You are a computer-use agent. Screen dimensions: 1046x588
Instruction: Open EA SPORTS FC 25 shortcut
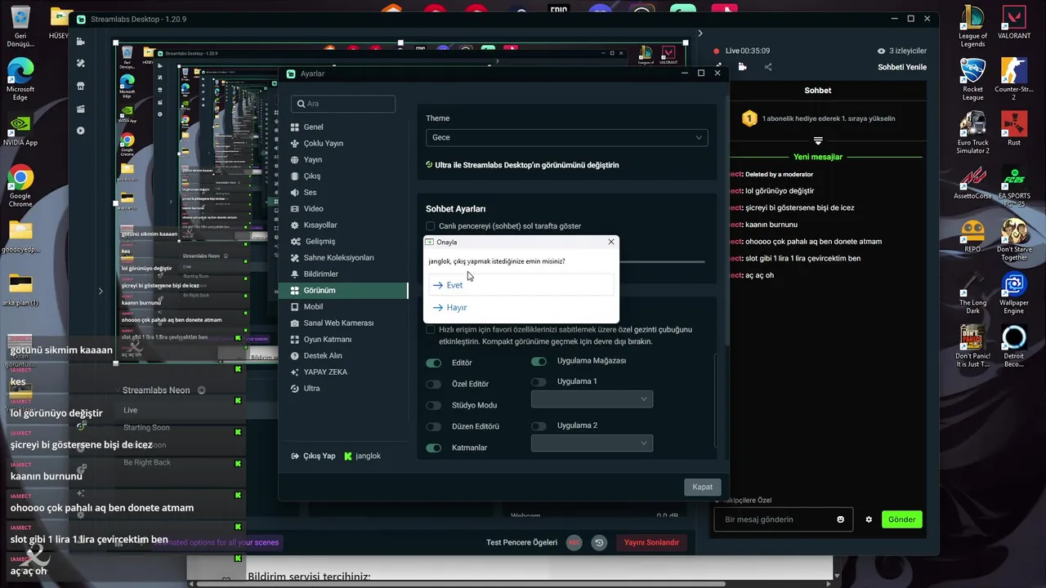pos(1014,187)
